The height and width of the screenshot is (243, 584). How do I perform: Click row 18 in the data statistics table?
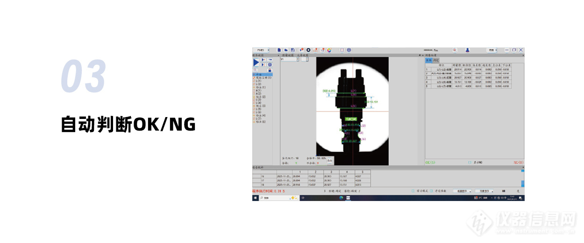click(x=312, y=185)
